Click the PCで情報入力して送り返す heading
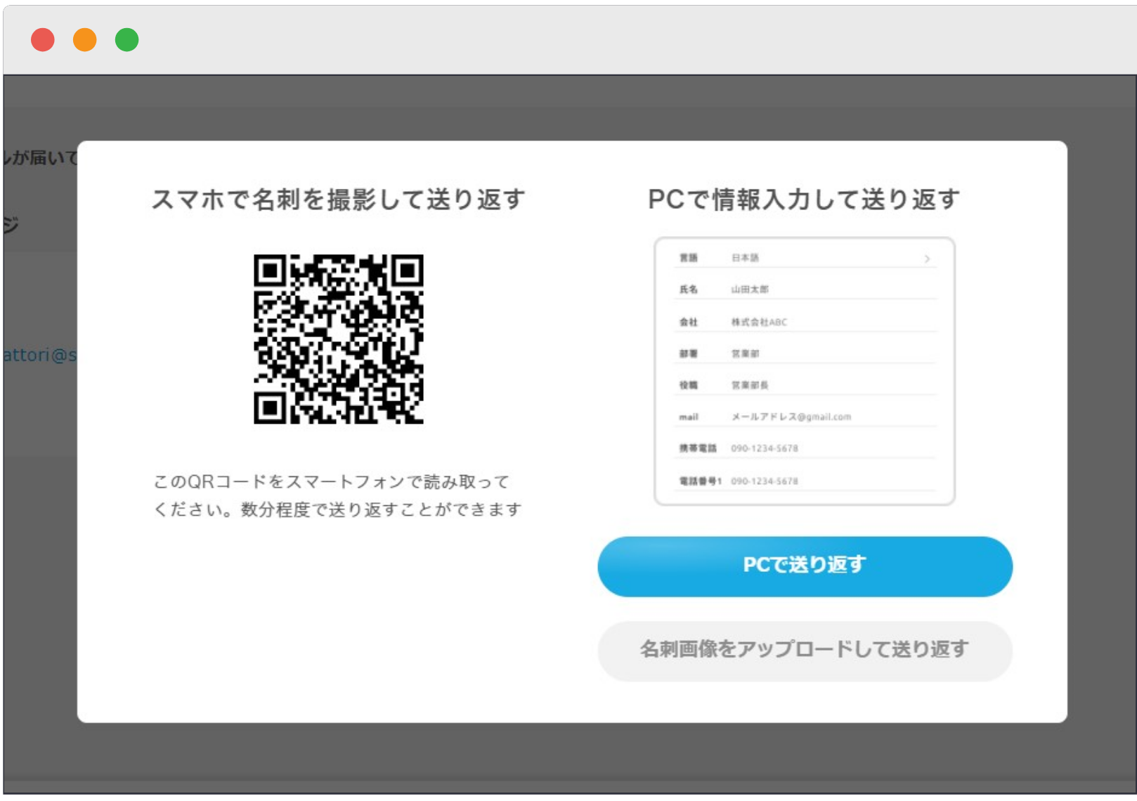 coord(805,198)
